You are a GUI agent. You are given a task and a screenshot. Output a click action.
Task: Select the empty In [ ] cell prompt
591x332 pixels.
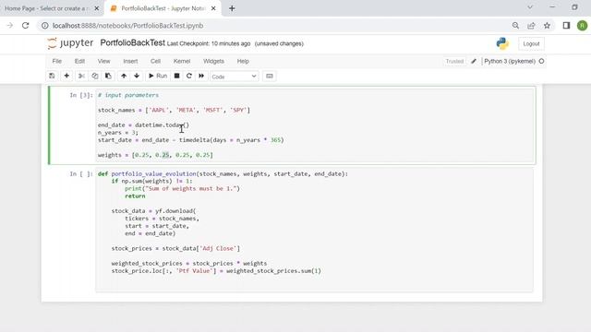click(80, 174)
